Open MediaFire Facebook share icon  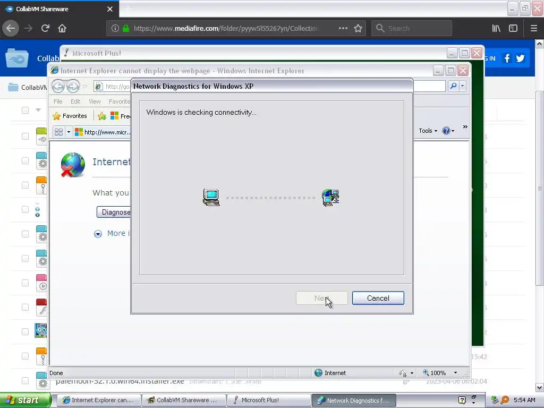(x=507, y=58)
